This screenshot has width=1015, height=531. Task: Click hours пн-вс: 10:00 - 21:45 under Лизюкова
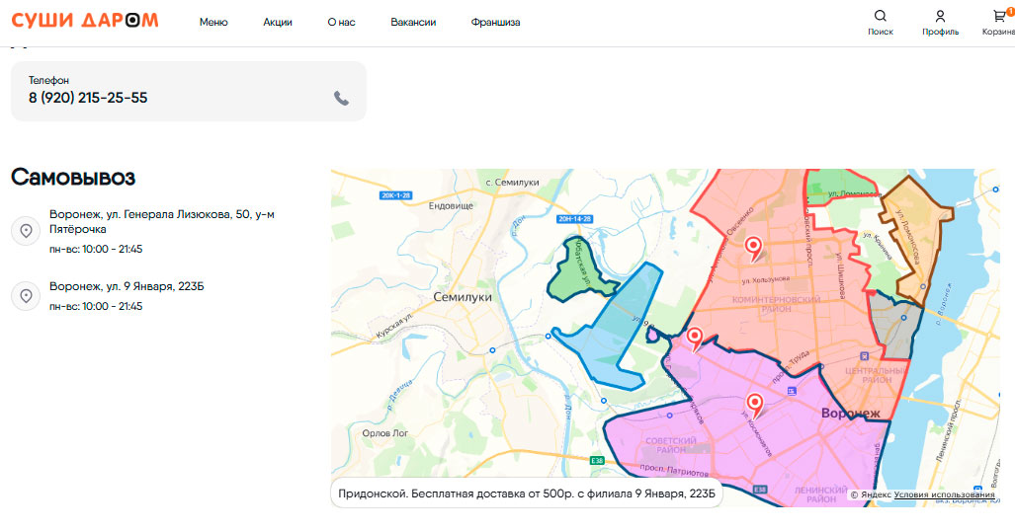[x=96, y=249]
